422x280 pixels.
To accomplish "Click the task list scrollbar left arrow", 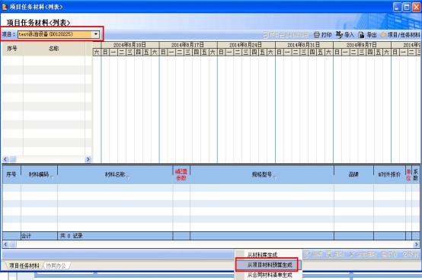I will (5, 159).
